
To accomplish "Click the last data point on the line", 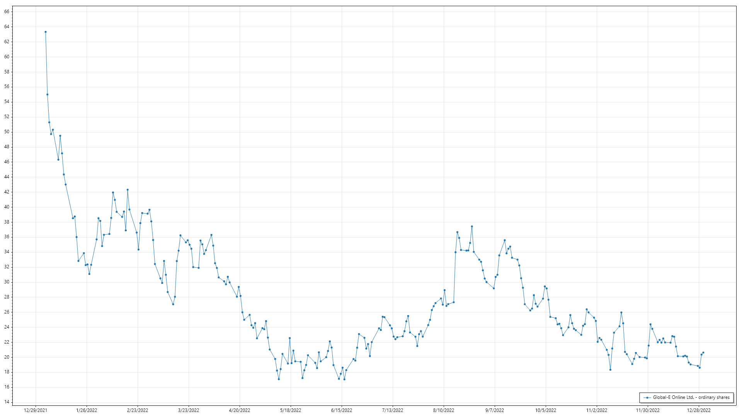I will coord(703,353).
